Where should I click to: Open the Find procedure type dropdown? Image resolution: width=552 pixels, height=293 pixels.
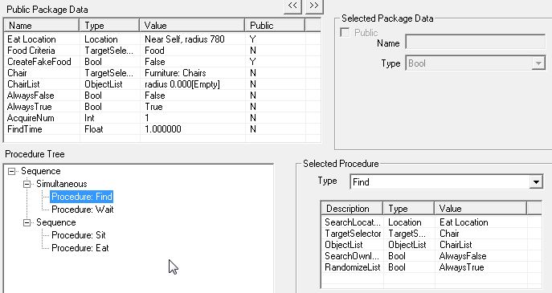(536, 182)
